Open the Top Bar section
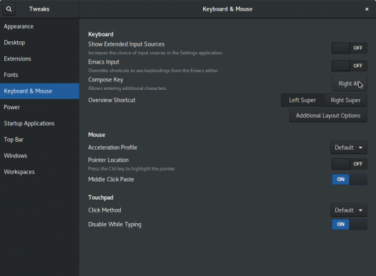This screenshot has width=376, height=276. click(x=39, y=140)
